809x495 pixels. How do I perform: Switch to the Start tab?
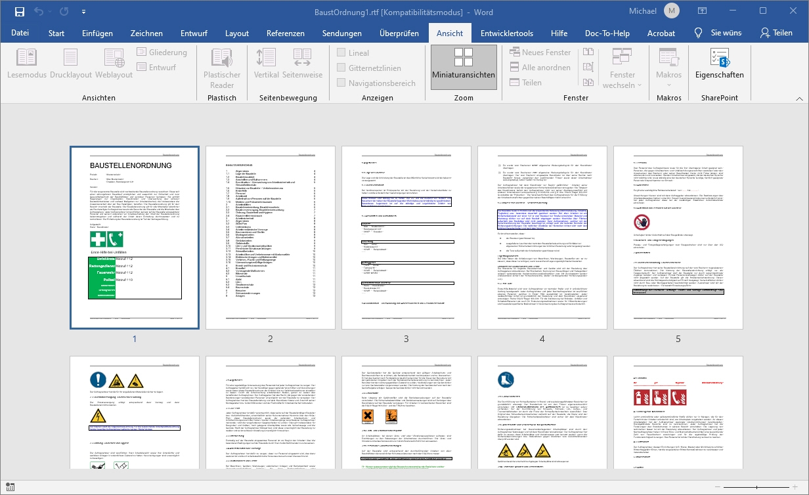56,33
